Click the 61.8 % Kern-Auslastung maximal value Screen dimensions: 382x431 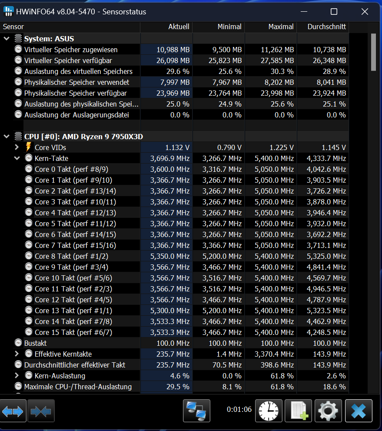282,375
